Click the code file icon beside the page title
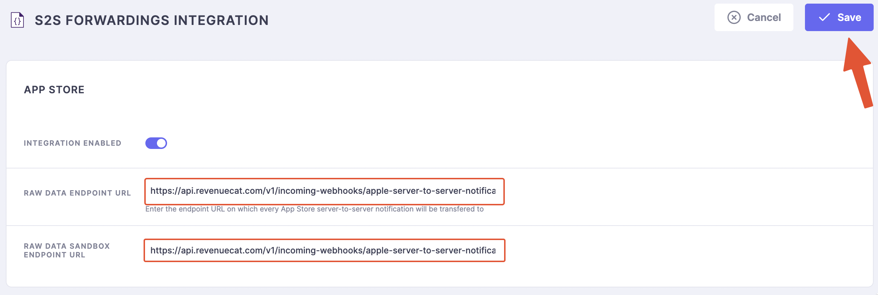878x295 pixels. click(17, 20)
